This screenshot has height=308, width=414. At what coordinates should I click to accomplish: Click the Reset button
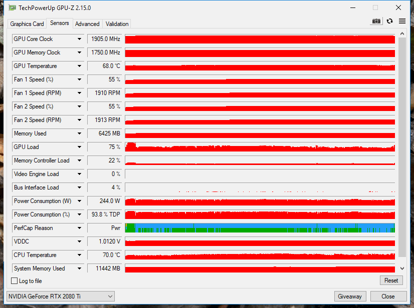click(391, 280)
